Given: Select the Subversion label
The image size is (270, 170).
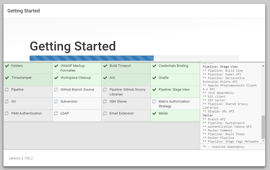Looking at the screenshot, I should coord(69,101).
